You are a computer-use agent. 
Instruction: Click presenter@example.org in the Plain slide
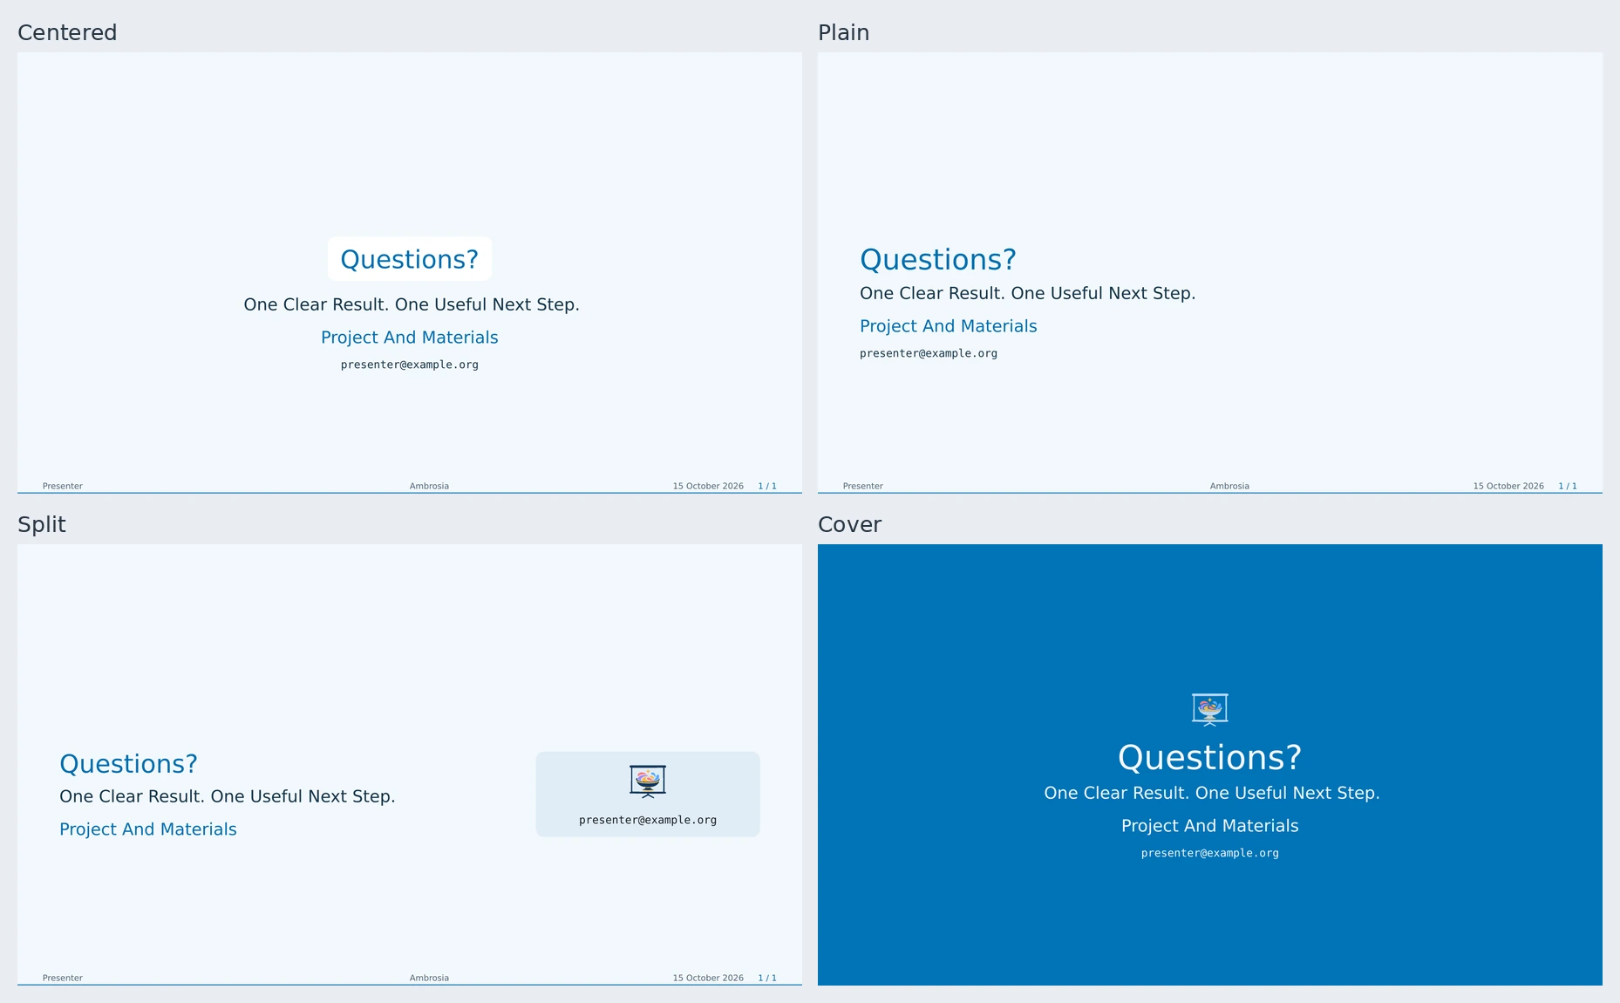point(929,353)
